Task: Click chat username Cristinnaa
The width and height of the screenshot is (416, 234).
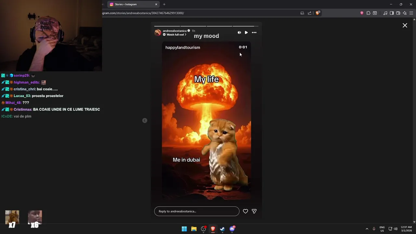Action: click(x=23, y=110)
